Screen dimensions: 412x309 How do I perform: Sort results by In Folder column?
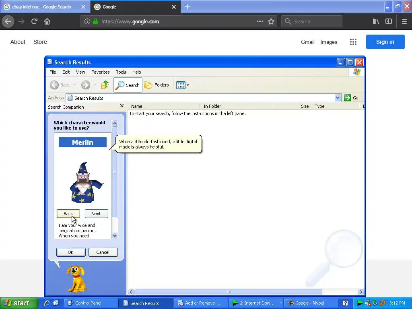click(236, 106)
